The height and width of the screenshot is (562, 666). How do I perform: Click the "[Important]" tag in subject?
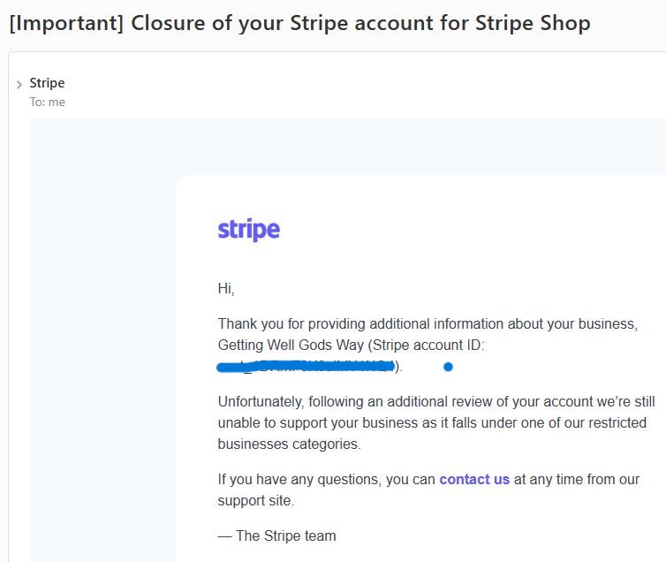click(65, 23)
